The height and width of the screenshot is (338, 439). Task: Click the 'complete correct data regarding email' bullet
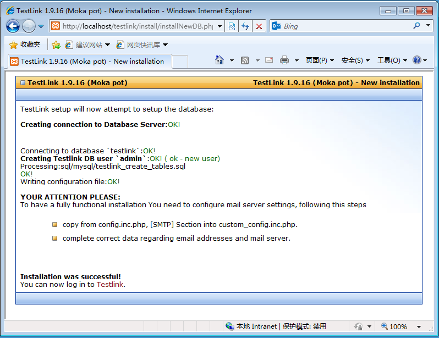[x=177, y=238]
